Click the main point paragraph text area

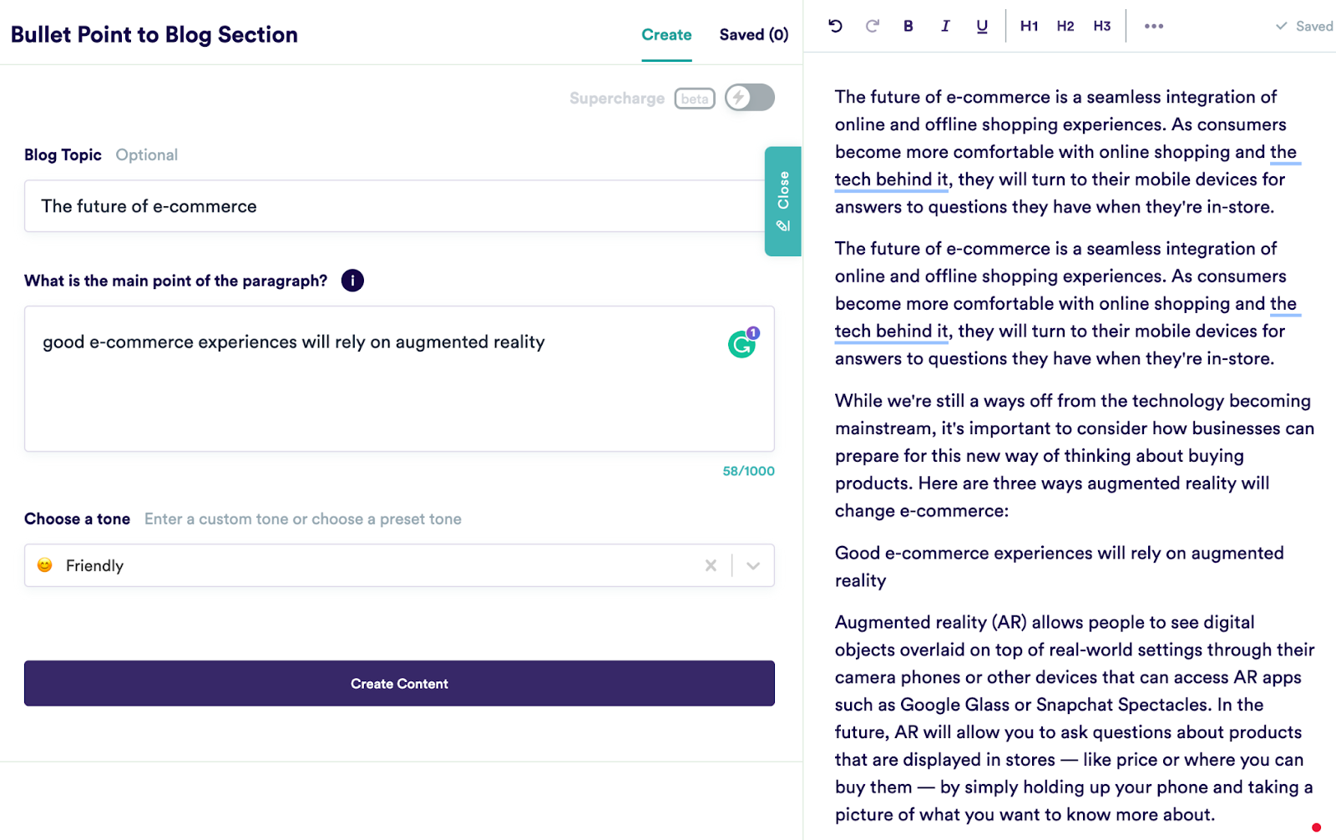tap(399, 379)
